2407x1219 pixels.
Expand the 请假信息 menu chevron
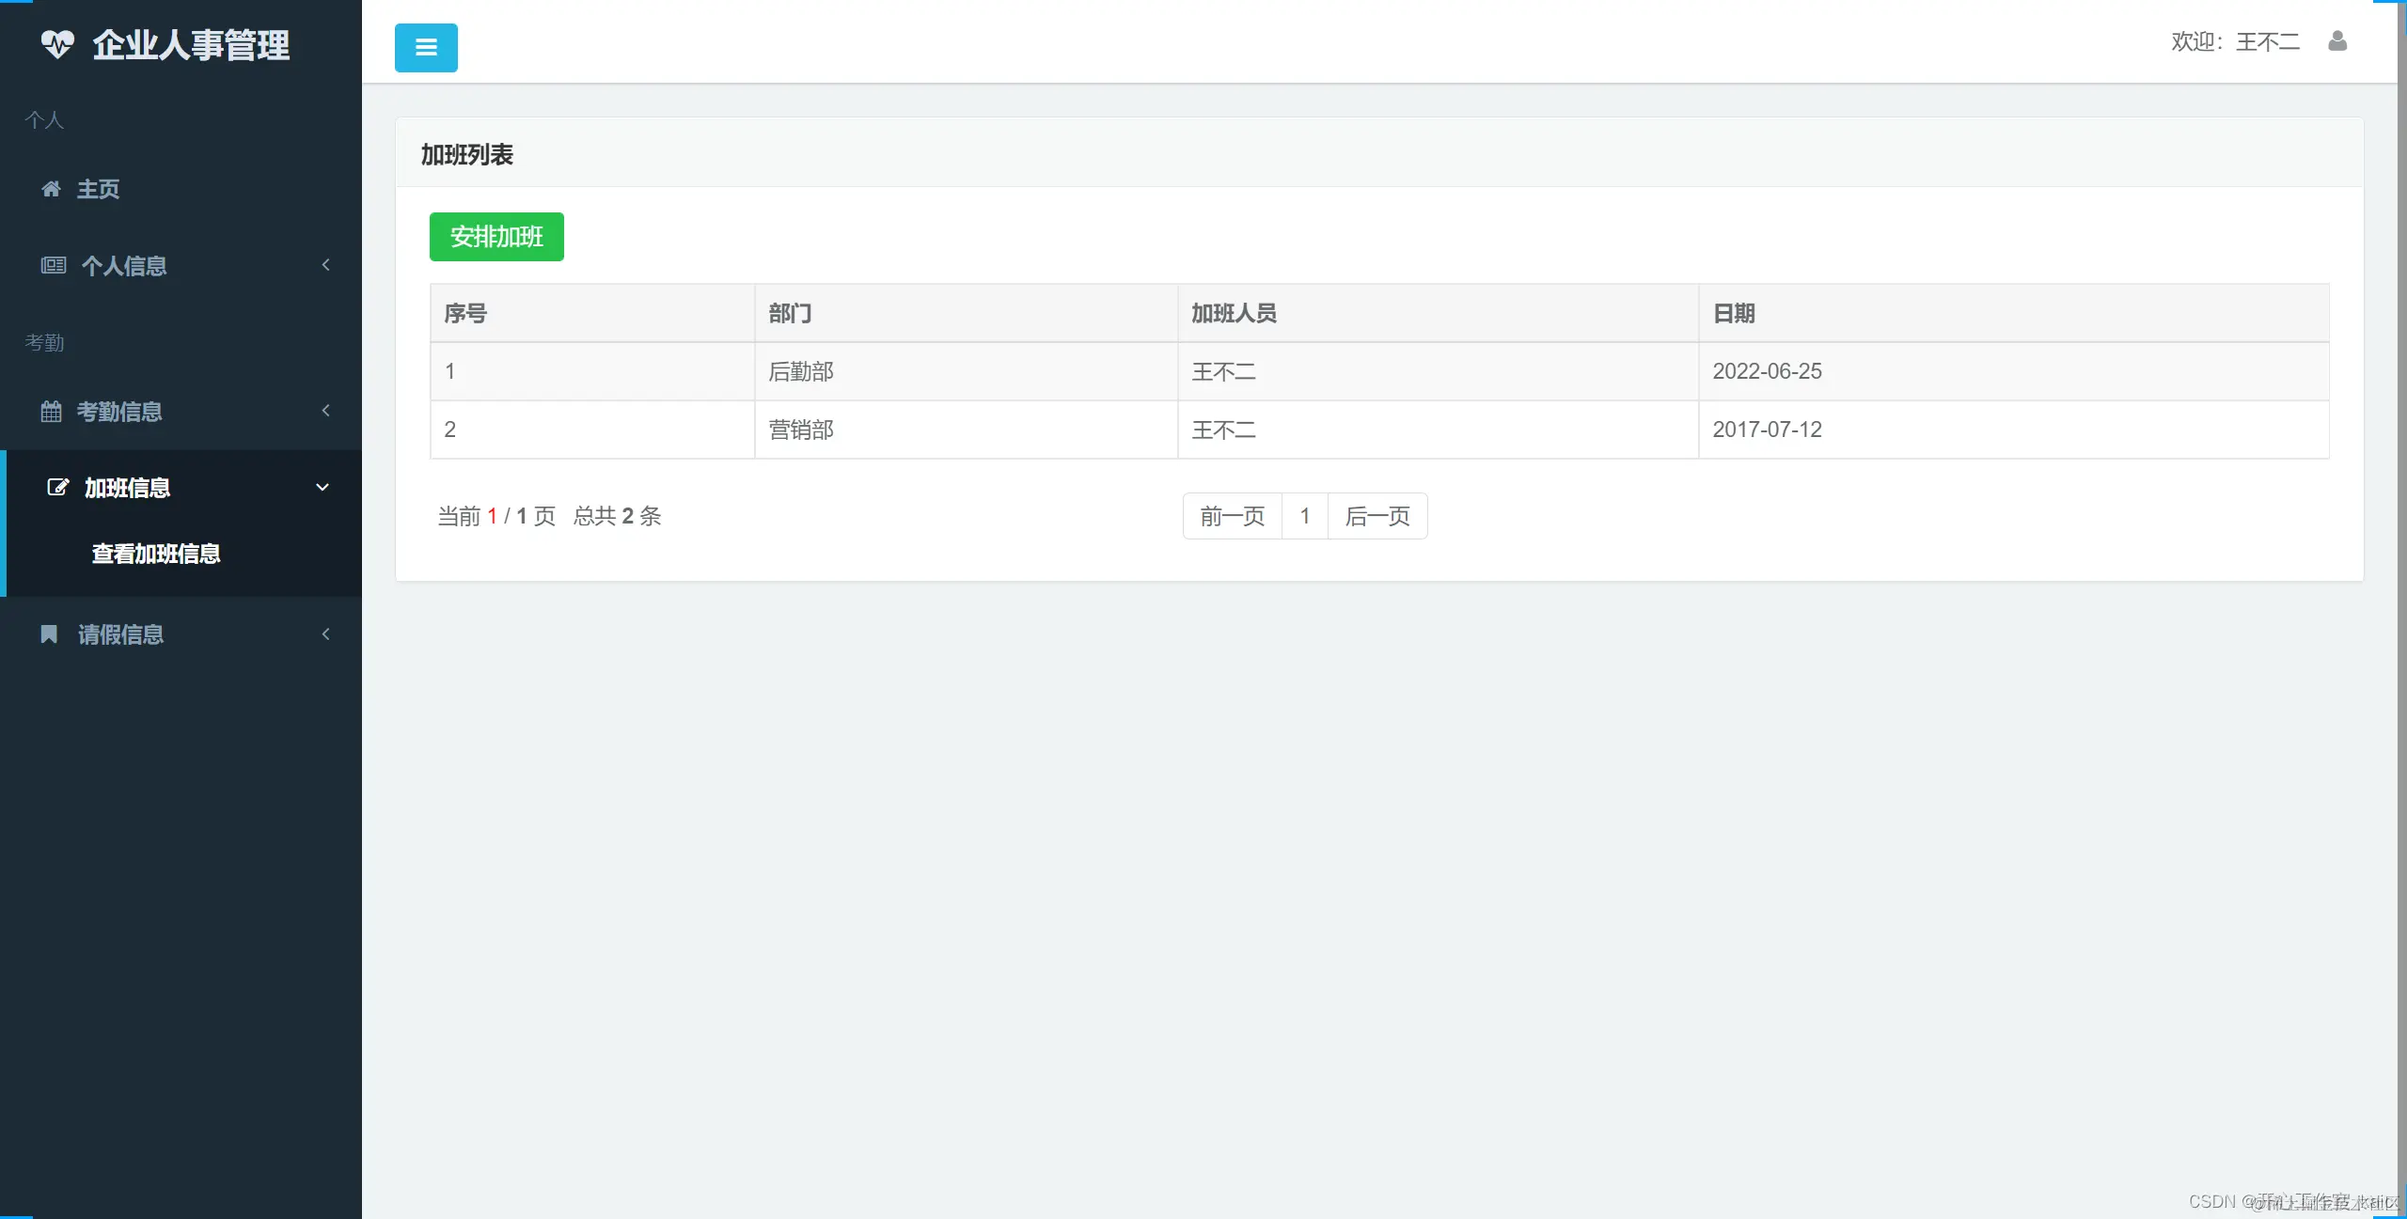[x=325, y=634]
